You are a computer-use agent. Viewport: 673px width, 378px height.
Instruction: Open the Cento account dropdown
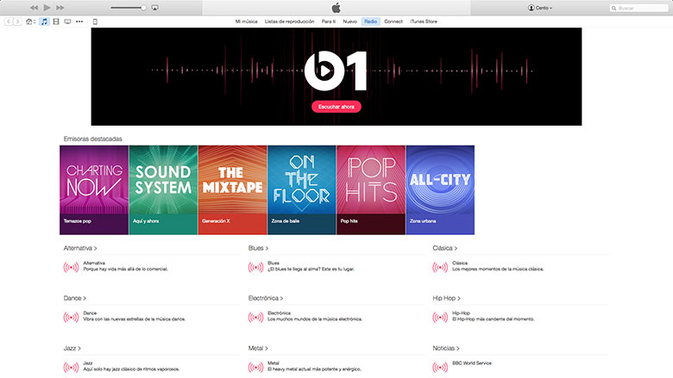pos(540,8)
